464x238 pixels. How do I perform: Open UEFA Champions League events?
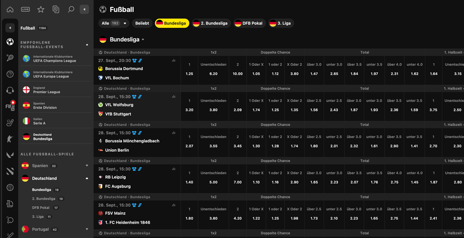coord(56,59)
